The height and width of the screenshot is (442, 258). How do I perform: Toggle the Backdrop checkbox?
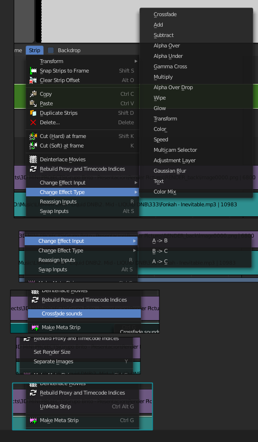point(51,50)
